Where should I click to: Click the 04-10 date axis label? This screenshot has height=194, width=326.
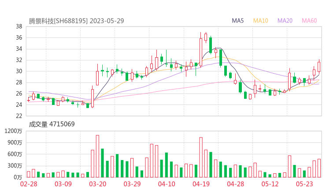coord(167,184)
